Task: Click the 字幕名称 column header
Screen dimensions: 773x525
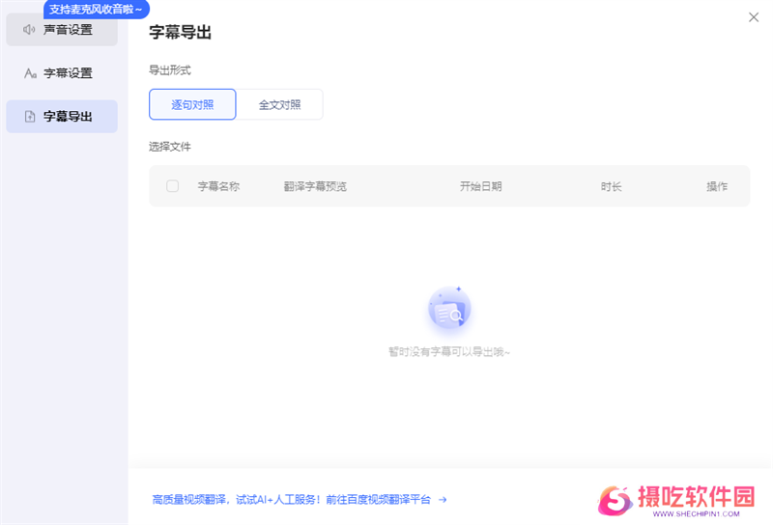Action: click(x=219, y=186)
